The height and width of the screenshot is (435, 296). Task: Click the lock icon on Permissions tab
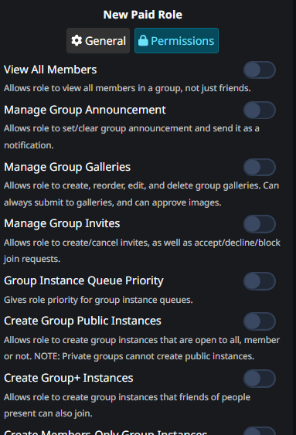click(x=143, y=40)
